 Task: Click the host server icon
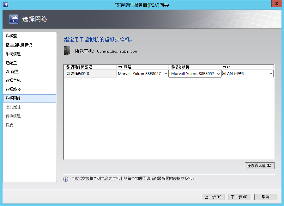click(x=67, y=51)
